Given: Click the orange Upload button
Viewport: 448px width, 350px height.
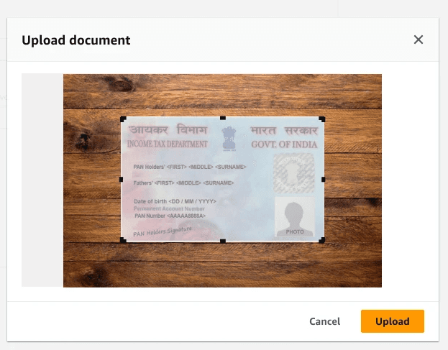Looking at the screenshot, I should 393,321.
